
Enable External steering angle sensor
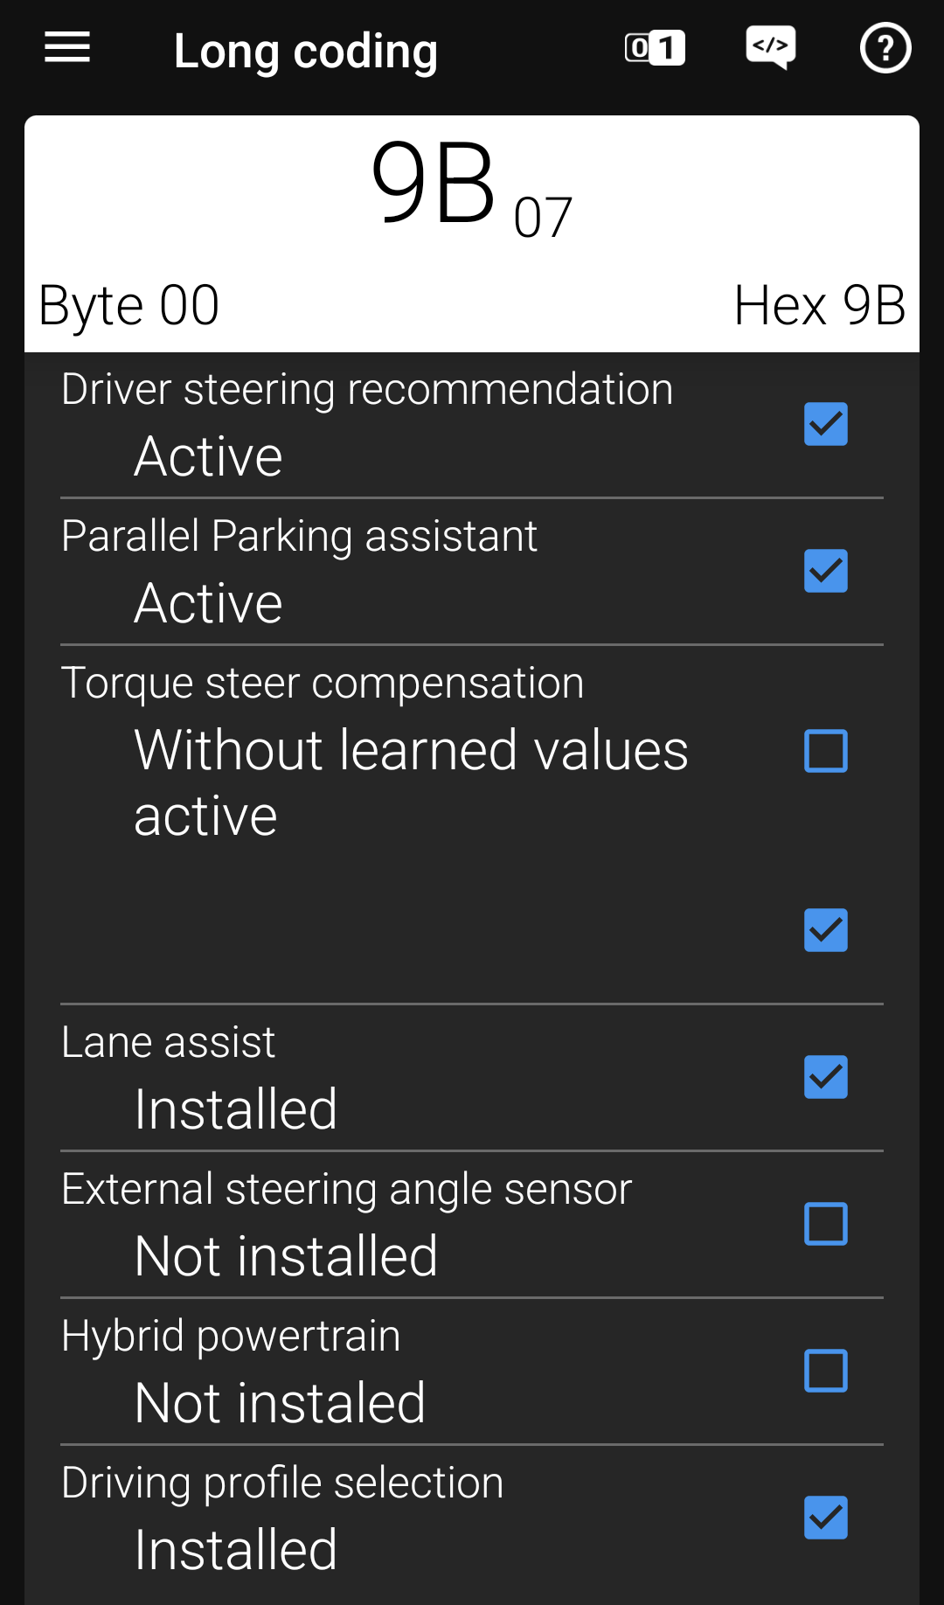(x=825, y=1224)
